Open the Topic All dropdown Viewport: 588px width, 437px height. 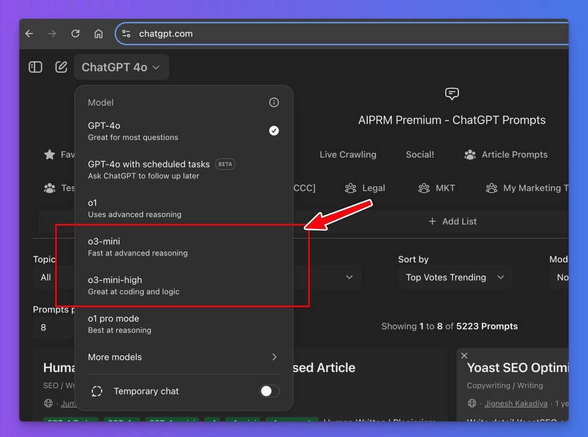click(54, 277)
